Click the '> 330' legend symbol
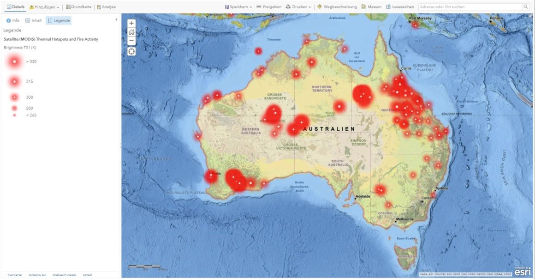This screenshot has width=535, height=279. [14, 61]
